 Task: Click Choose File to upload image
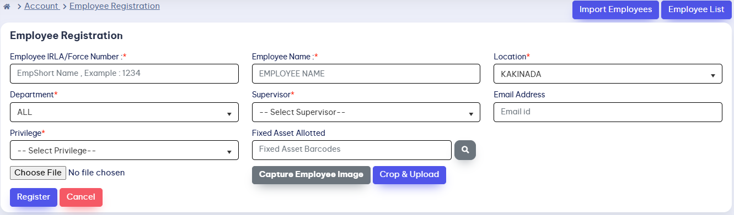click(x=38, y=173)
